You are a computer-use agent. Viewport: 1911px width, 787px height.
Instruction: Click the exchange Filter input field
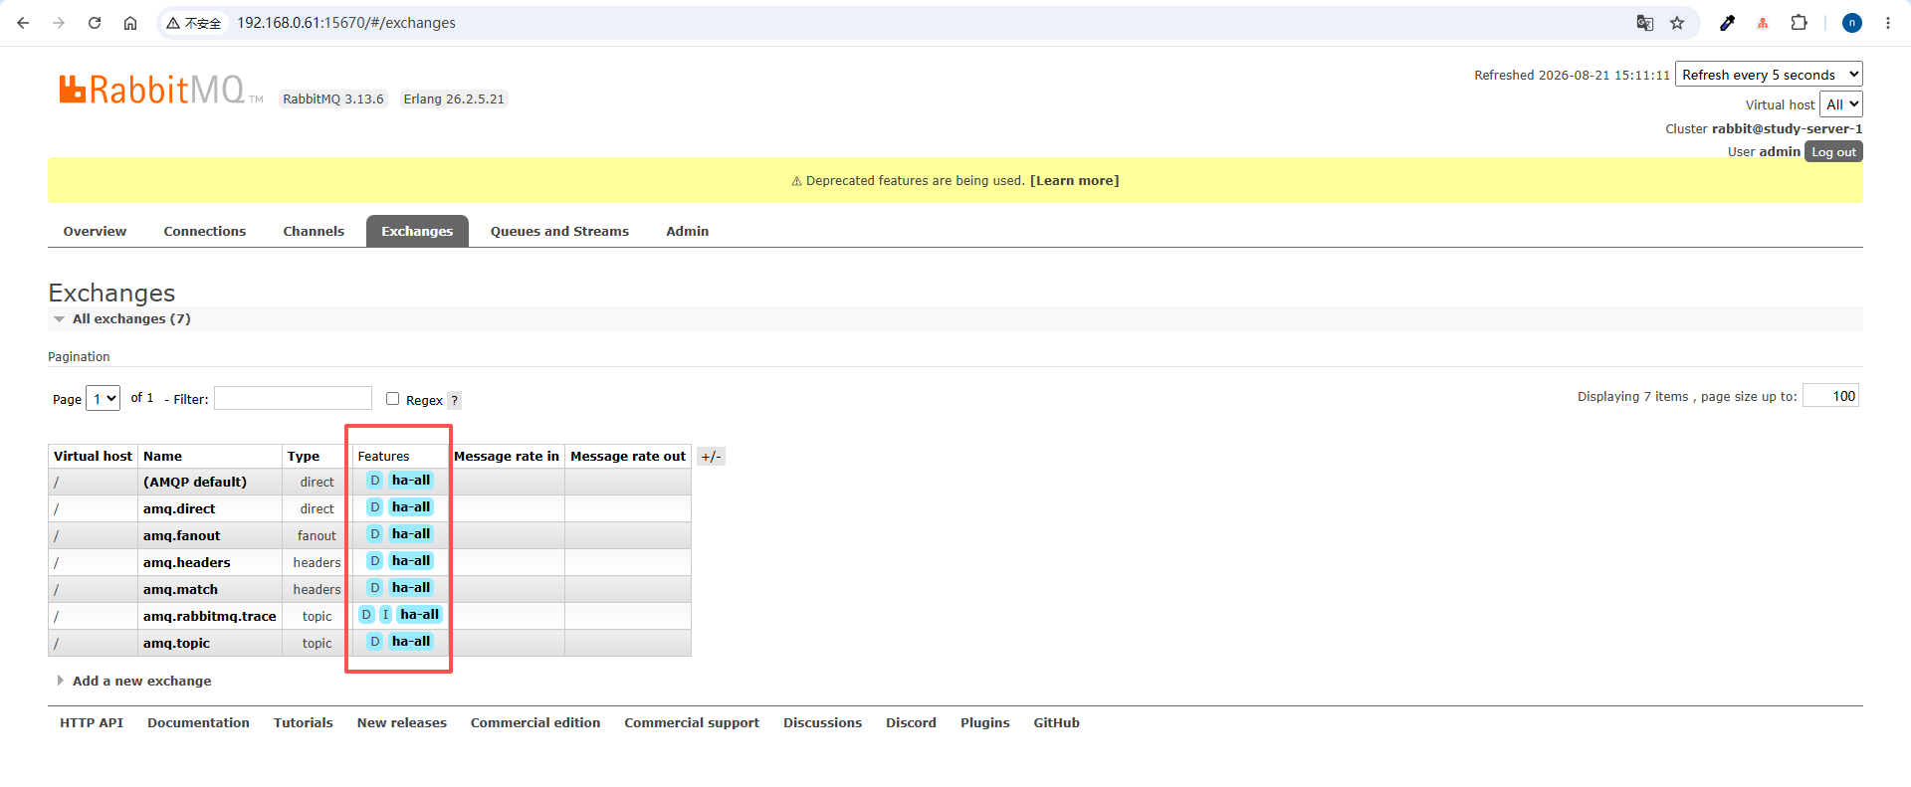(x=294, y=398)
